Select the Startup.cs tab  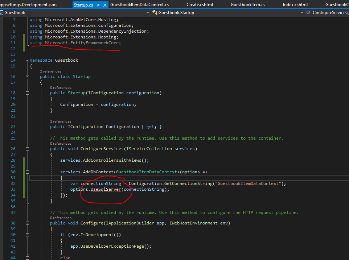pos(83,5)
